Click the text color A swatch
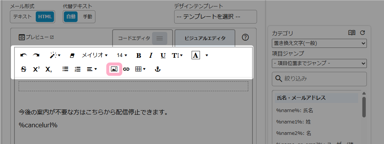Viewport: 384px width, 144px height. pos(195,55)
